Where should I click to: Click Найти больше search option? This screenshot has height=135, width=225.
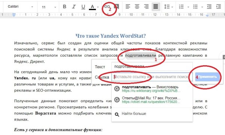pos(134,114)
